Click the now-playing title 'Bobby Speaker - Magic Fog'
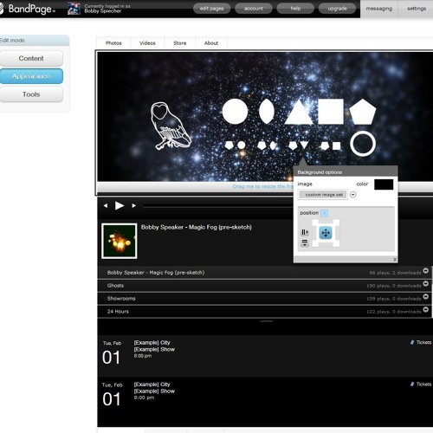This screenshot has height=433, width=433. coord(197,227)
